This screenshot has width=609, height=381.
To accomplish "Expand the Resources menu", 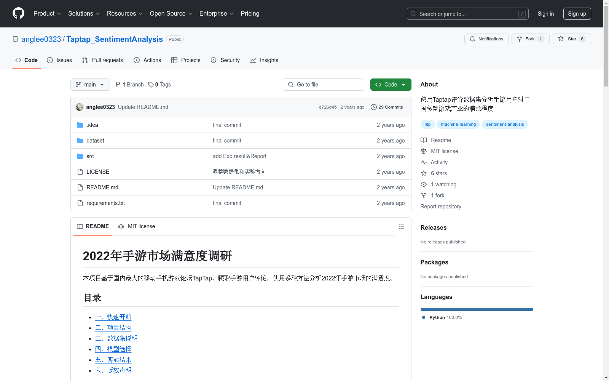I will [x=125, y=14].
